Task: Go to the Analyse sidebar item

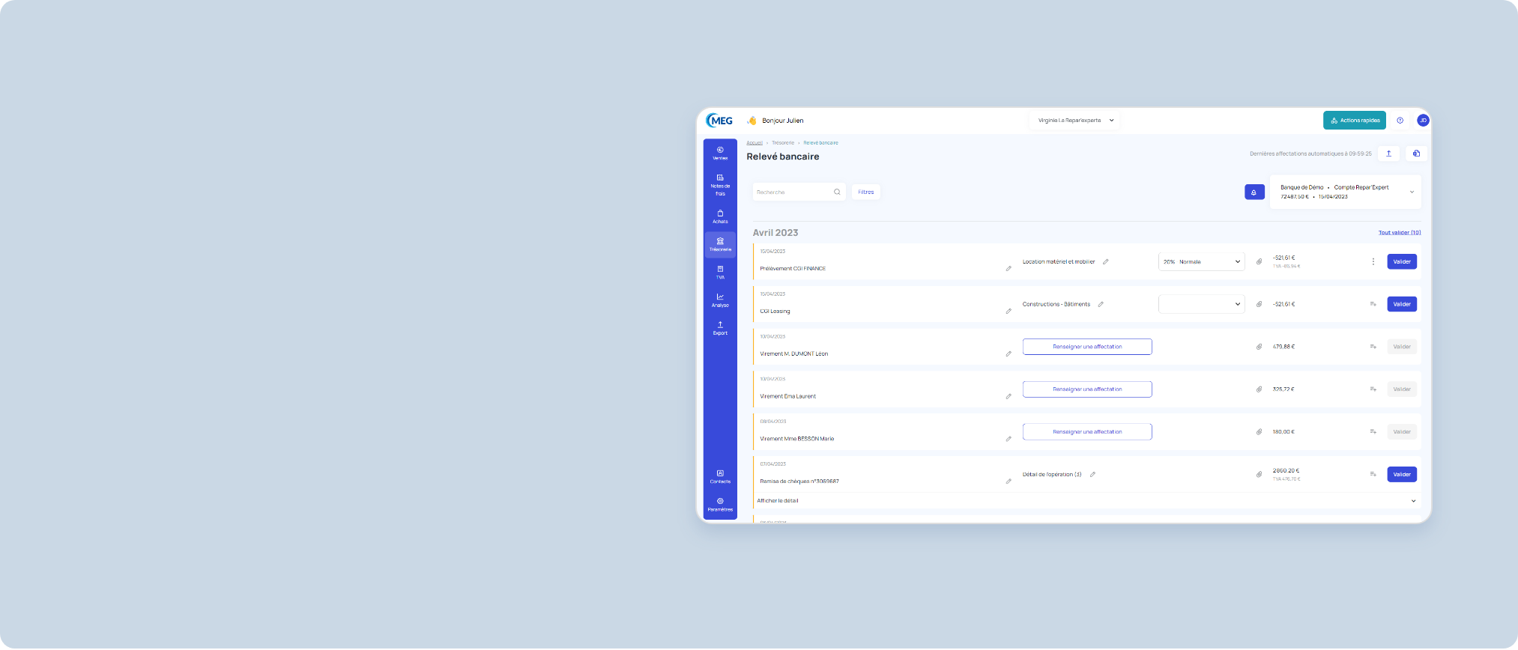Action: 720,300
